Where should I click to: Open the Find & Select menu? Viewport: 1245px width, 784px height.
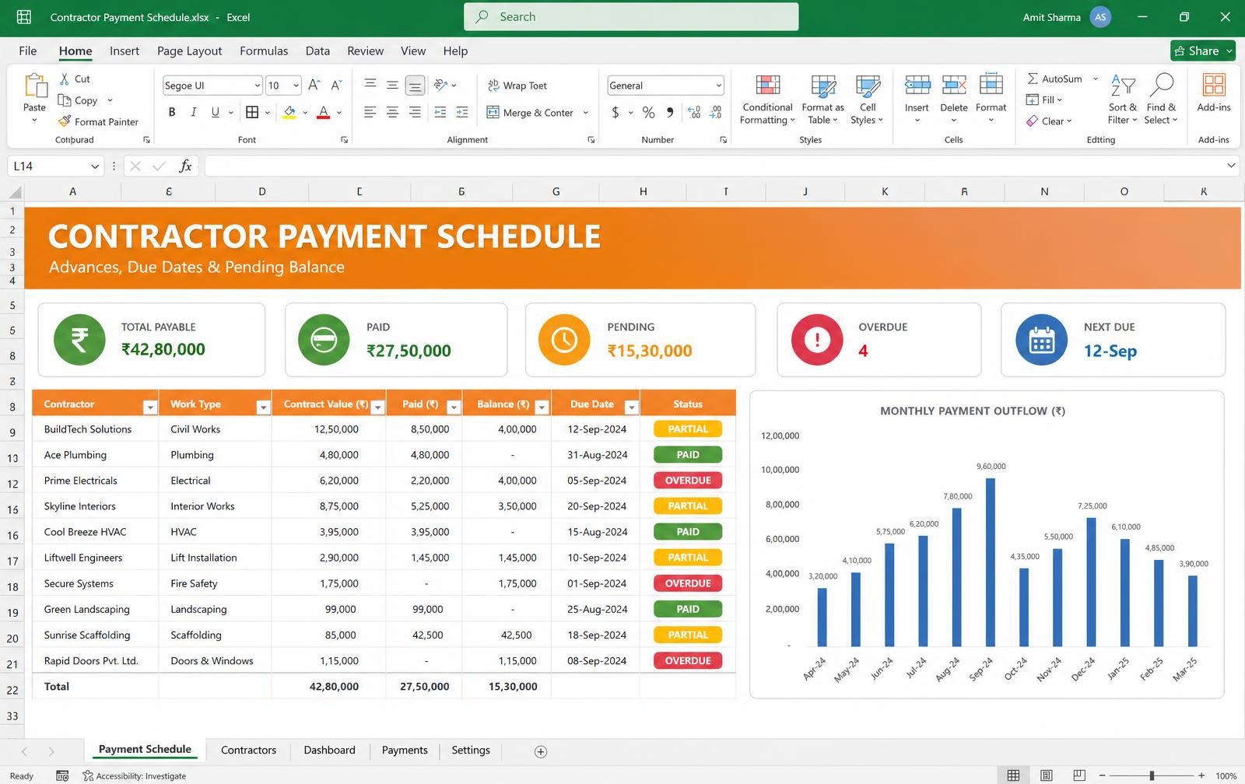[x=1161, y=99]
